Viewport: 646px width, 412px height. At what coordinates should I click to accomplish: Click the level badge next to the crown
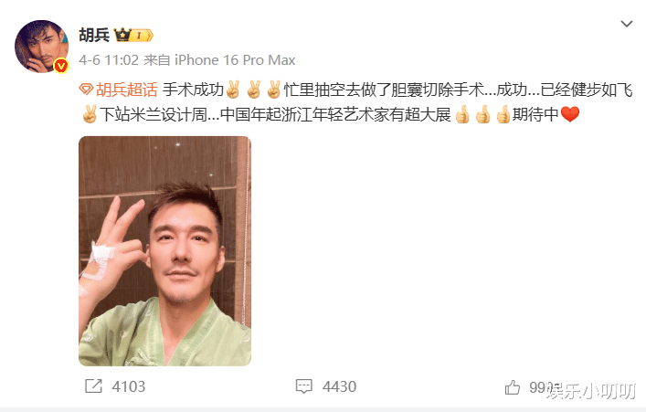point(143,36)
